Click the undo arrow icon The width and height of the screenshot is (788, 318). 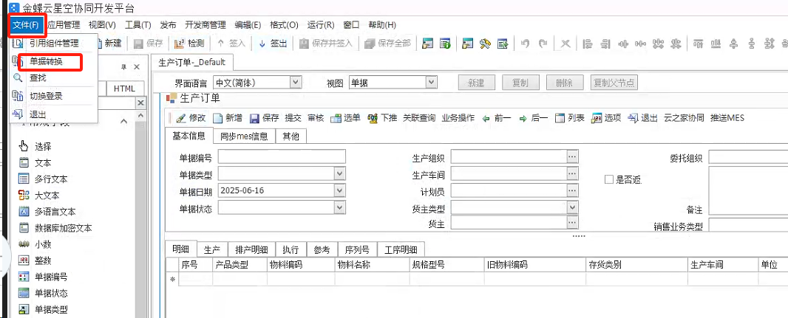click(x=525, y=44)
